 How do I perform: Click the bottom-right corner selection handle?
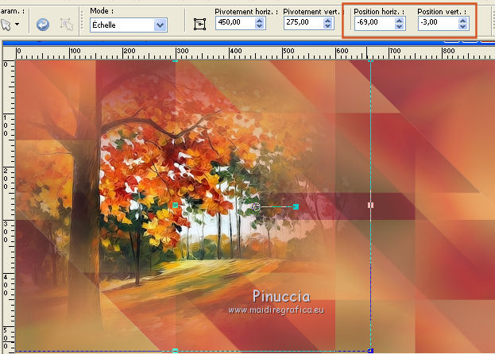pos(371,350)
